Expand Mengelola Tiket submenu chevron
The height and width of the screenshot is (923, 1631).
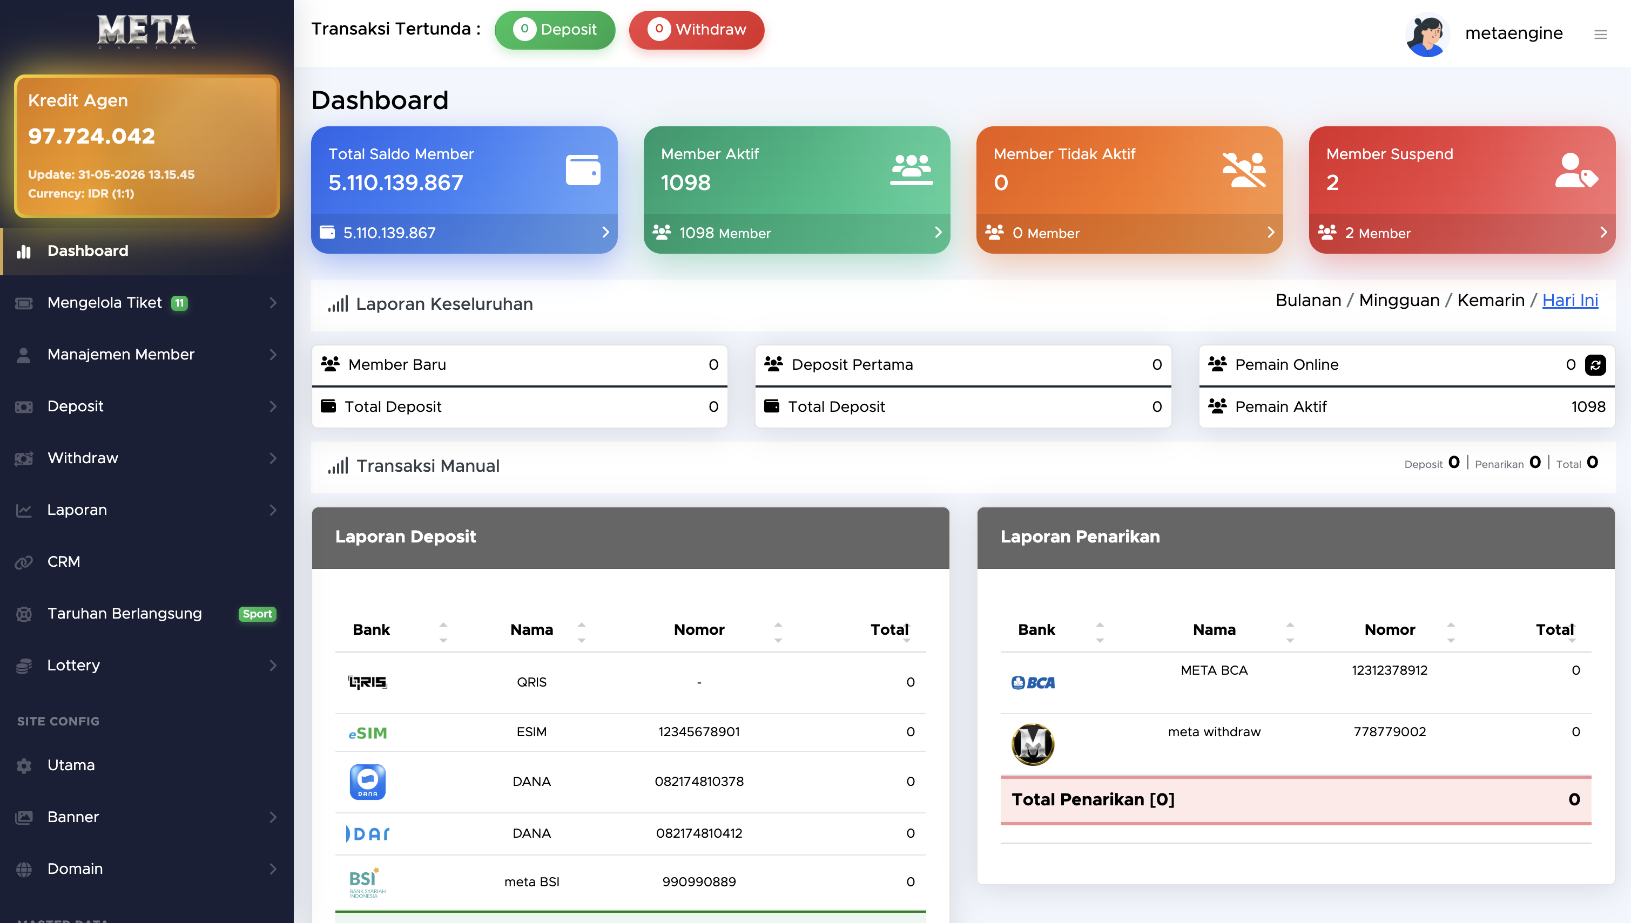click(x=273, y=303)
